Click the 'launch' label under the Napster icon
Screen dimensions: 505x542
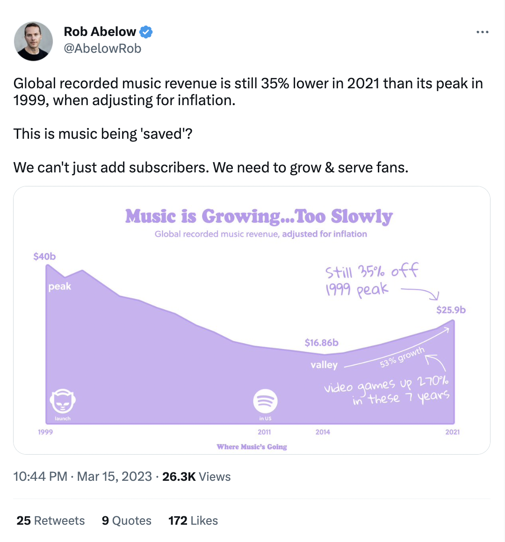[62, 419]
